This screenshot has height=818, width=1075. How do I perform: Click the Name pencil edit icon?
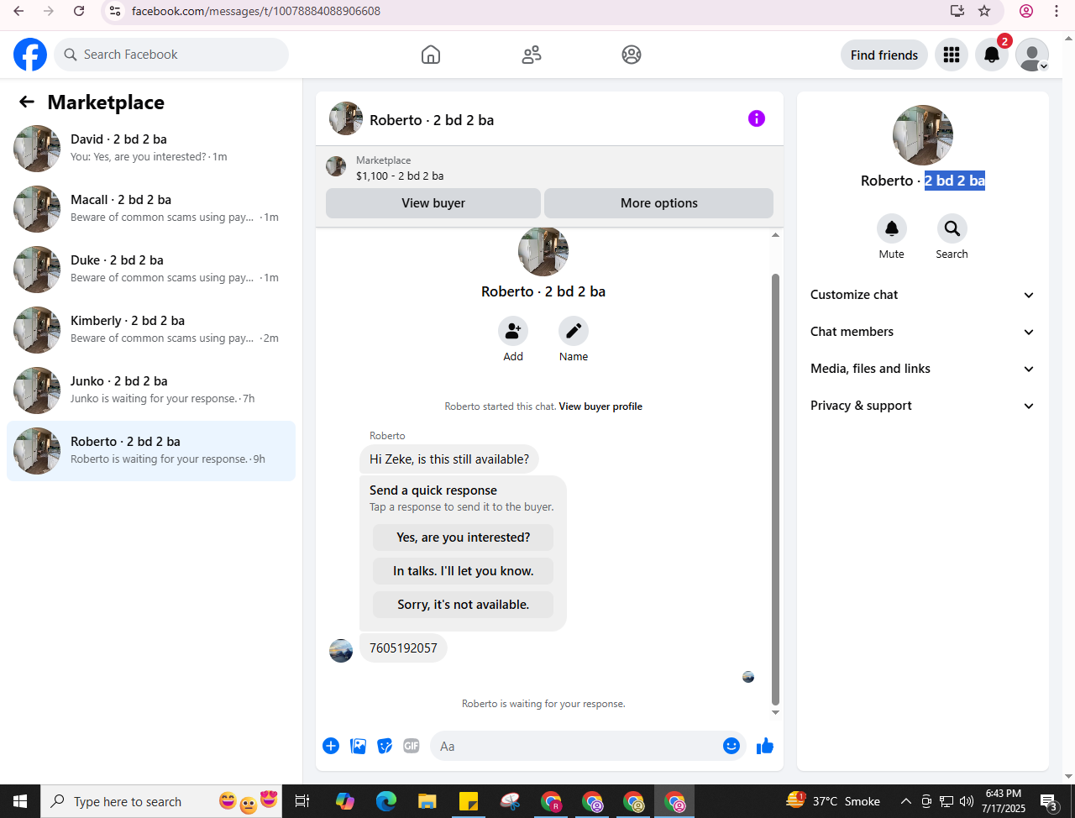point(574,331)
